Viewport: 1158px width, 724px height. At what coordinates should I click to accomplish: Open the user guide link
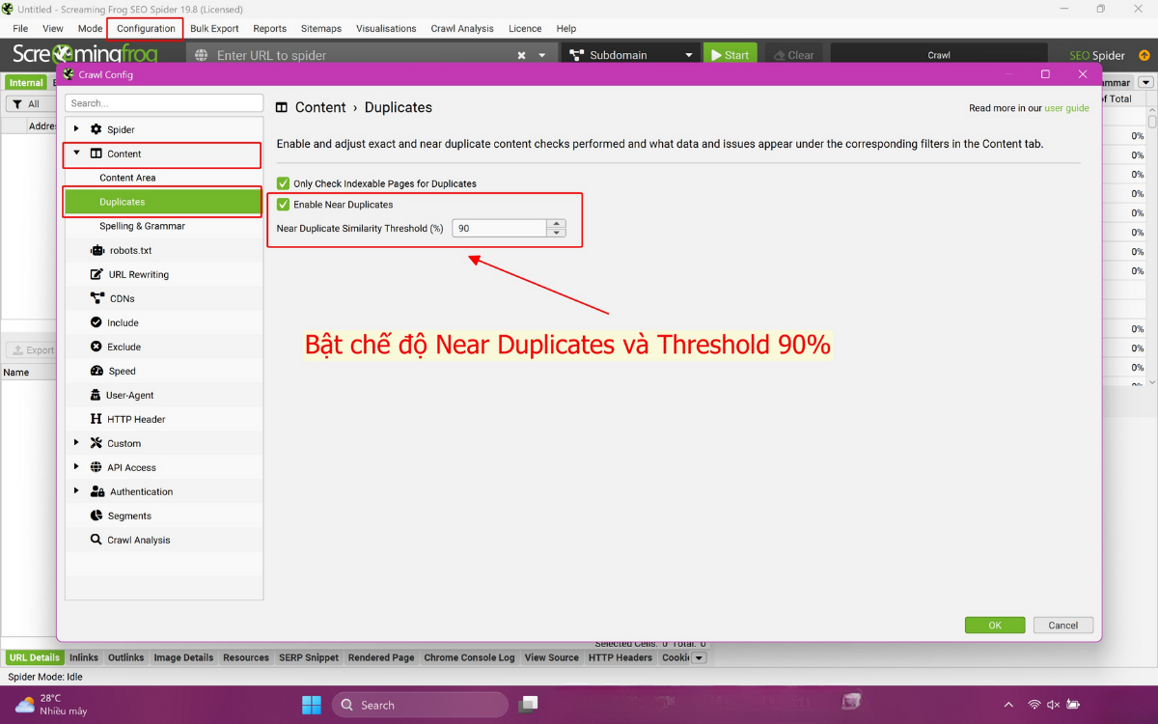coord(1066,108)
